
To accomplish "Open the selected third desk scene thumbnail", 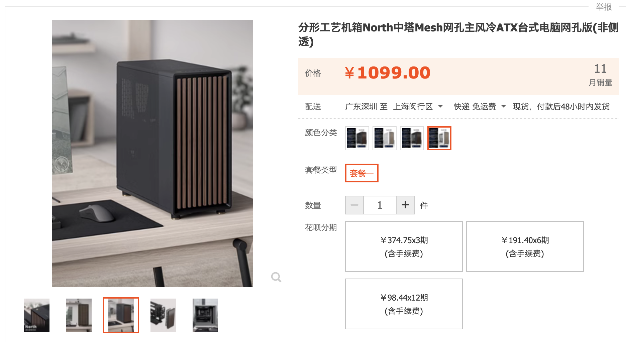I will coord(121,315).
